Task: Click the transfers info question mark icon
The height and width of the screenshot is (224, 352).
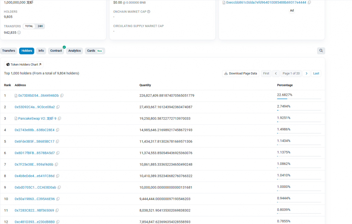Action: click(19, 33)
